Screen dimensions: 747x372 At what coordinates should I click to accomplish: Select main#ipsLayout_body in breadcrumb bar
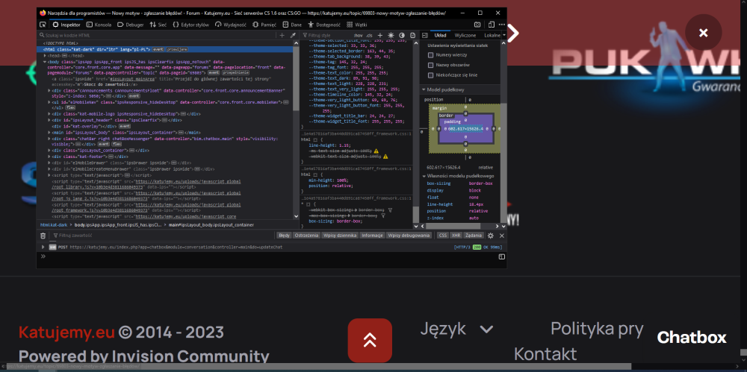[211, 224]
